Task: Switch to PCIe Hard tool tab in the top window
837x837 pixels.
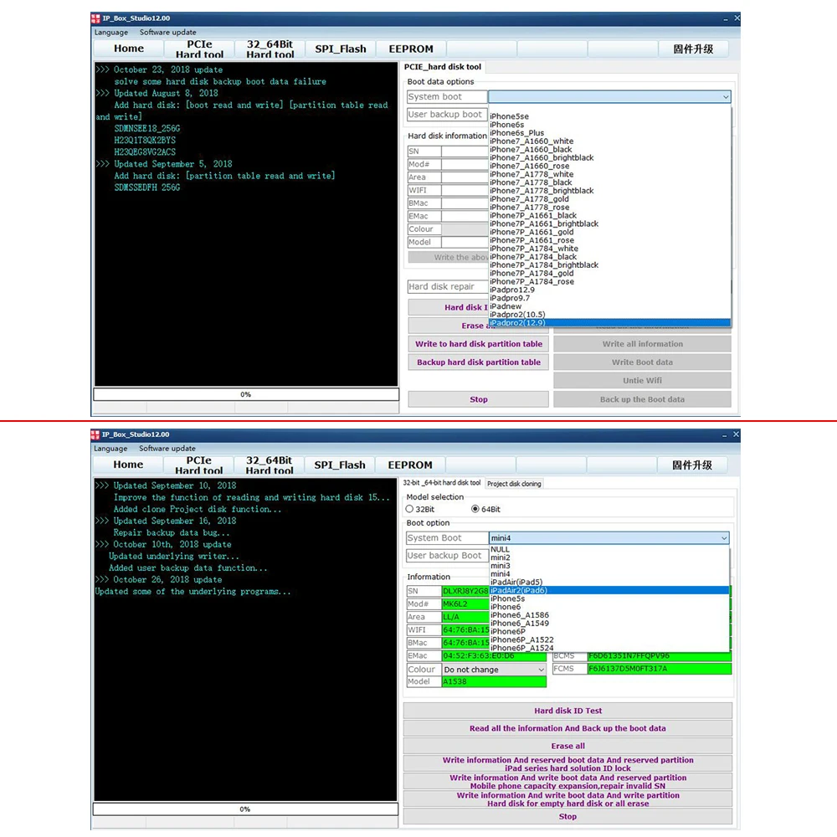Action: pos(200,49)
